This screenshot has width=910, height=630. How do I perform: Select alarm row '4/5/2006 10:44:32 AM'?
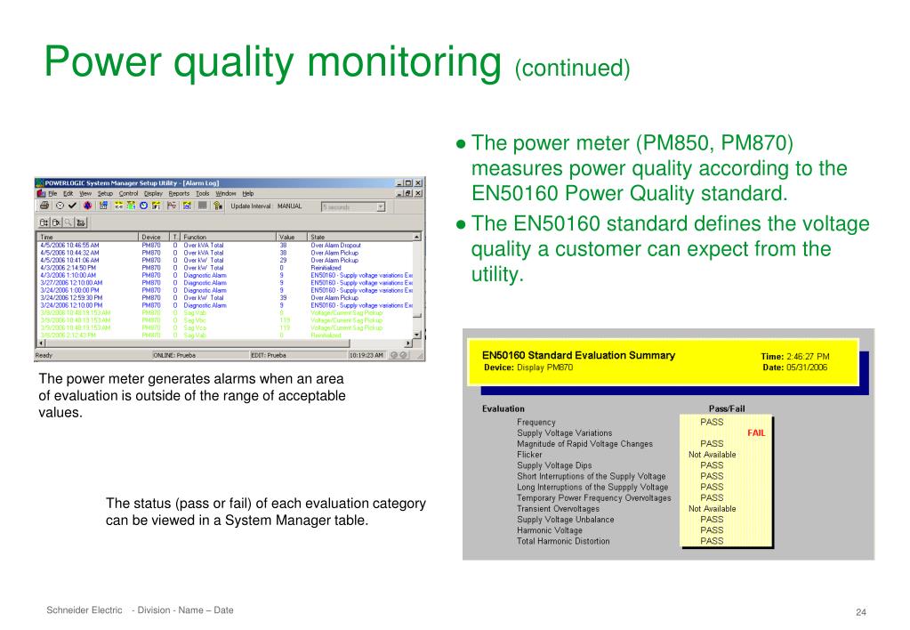point(225,253)
